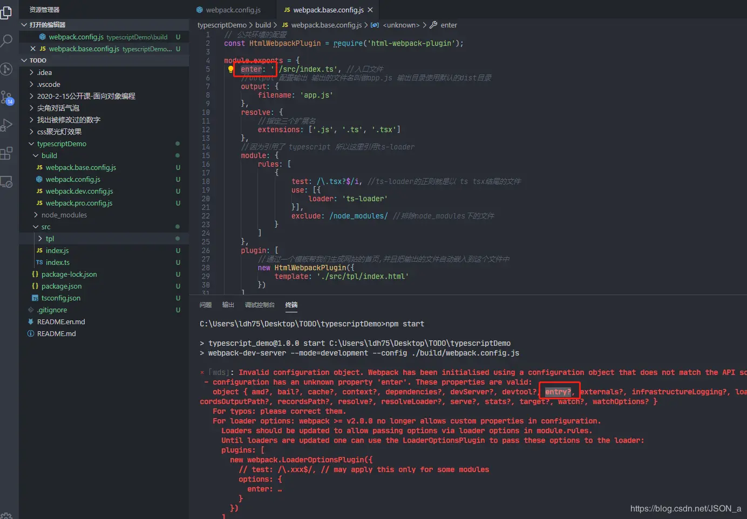
Task: Collapse the build folder
Action: point(104,155)
